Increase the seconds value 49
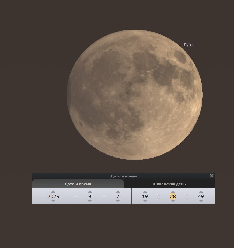 (x=201, y=191)
